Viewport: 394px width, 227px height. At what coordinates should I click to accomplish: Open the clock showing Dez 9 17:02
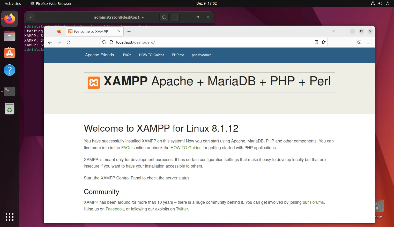(206, 3)
